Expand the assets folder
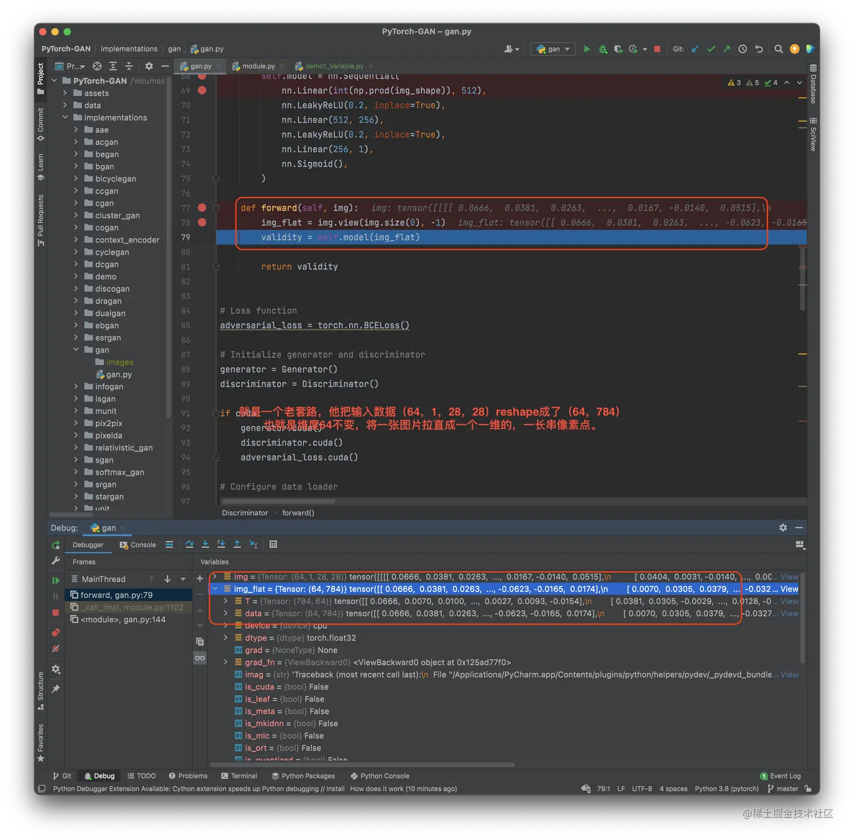Image resolution: width=854 pixels, height=840 pixels. [x=65, y=93]
